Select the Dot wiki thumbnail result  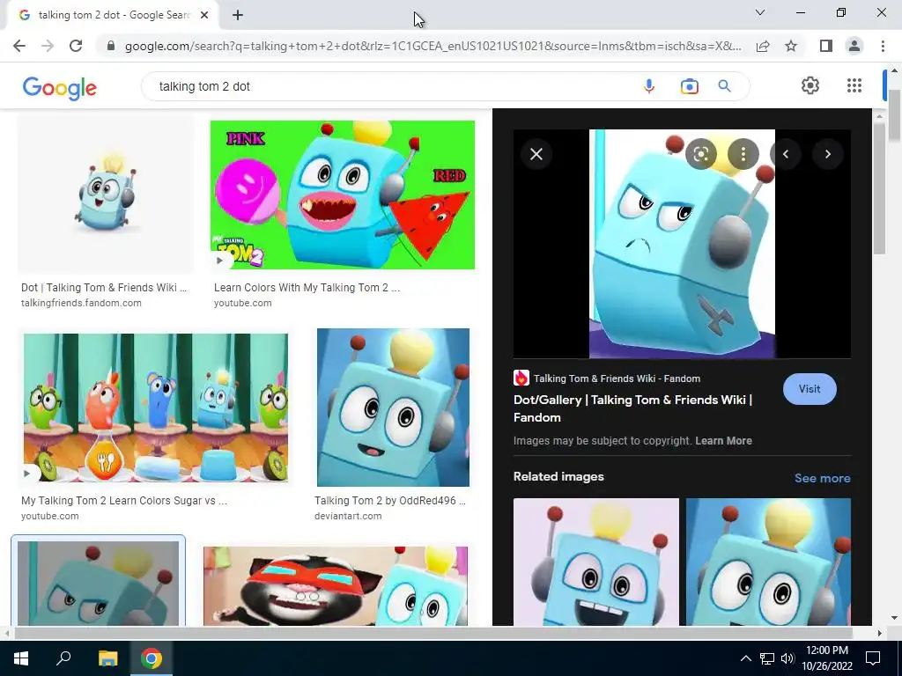(106, 195)
